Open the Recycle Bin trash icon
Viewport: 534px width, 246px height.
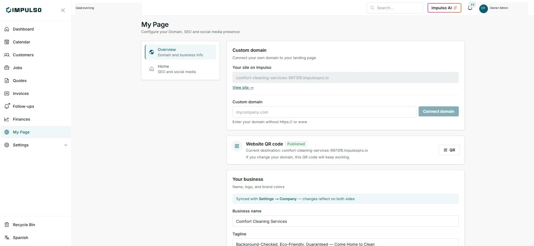pos(7,225)
